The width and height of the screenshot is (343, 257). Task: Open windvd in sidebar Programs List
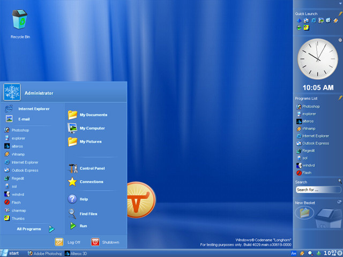coord(305,165)
